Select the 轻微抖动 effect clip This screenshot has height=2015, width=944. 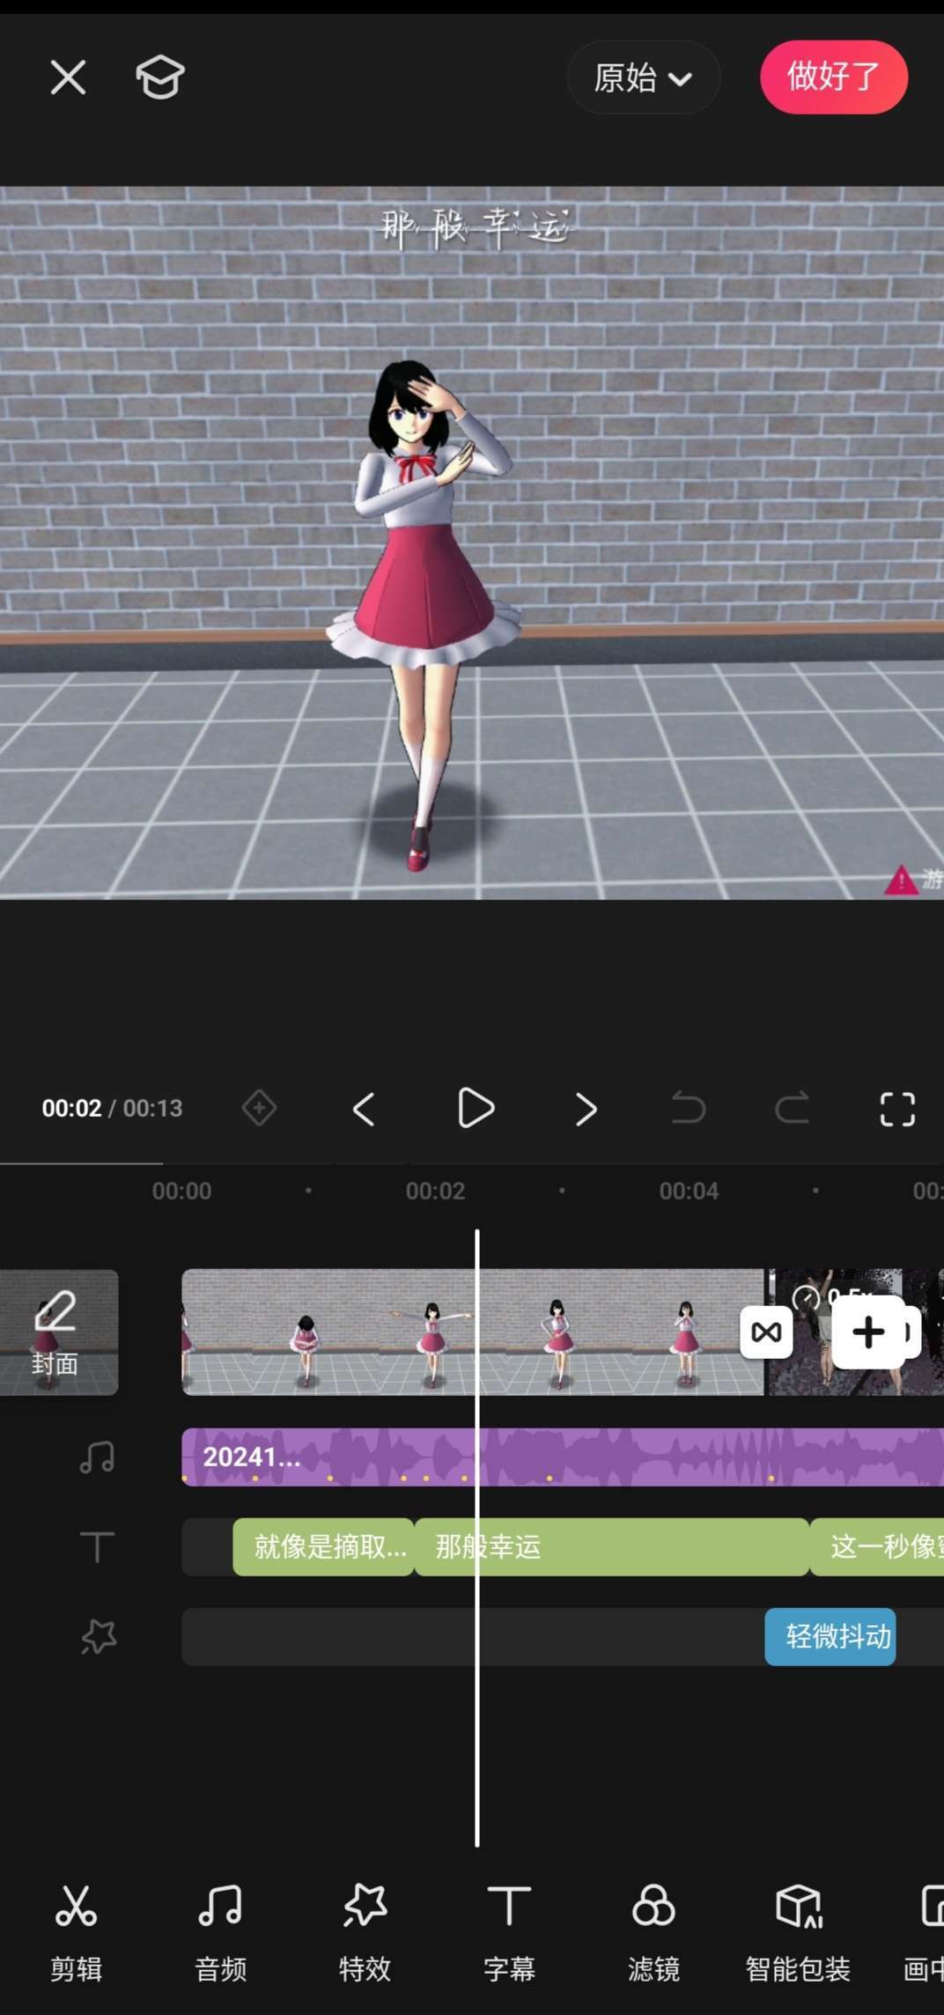tap(830, 1636)
